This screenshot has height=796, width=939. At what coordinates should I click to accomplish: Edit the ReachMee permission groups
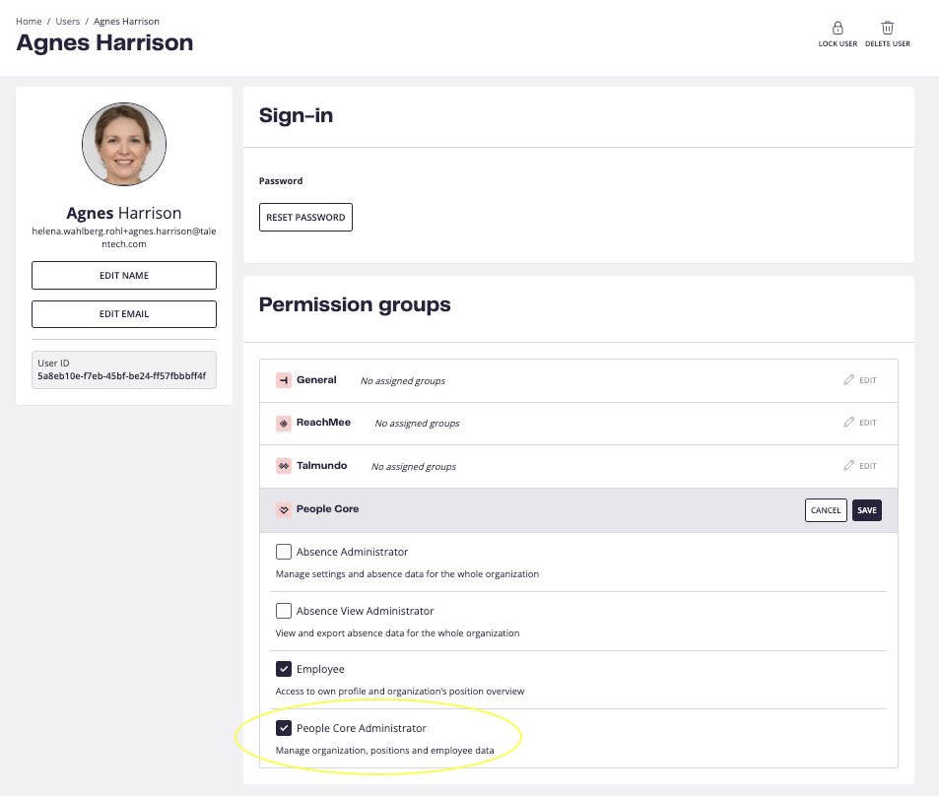click(860, 423)
